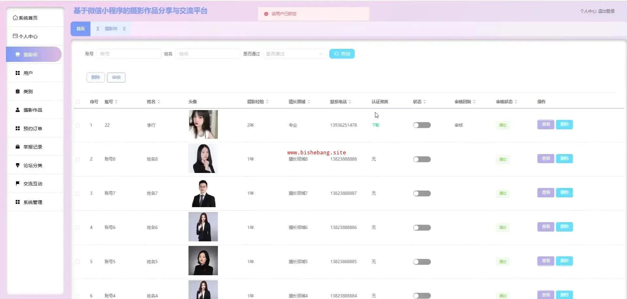Select the checkbox for row 账号8
The image size is (627, 299).
pyautogui.click(x=77, y=160)
